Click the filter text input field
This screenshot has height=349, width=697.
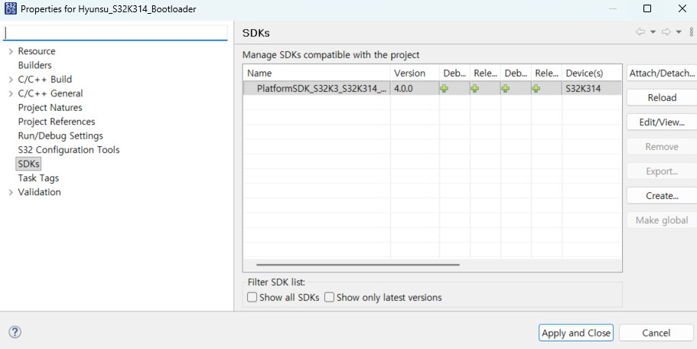[x=115, y=33]
